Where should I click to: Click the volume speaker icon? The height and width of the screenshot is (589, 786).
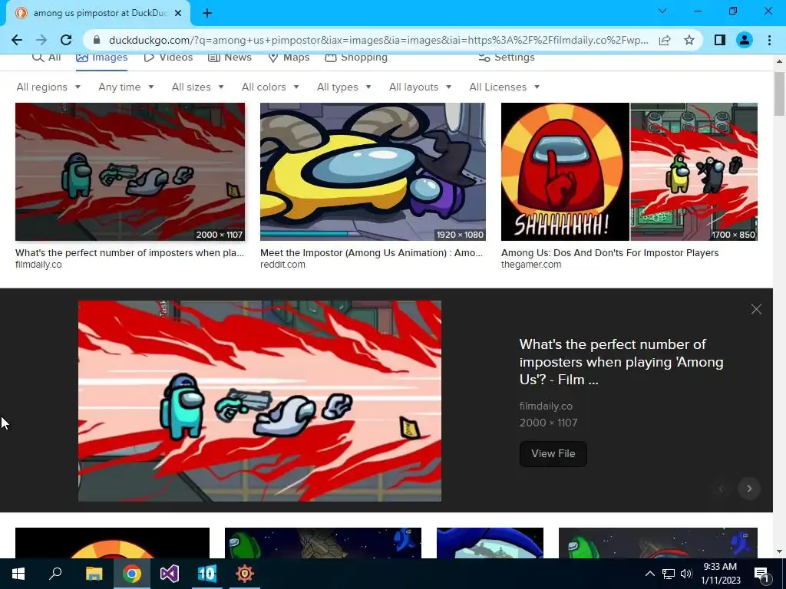click(x=686, y=574)
